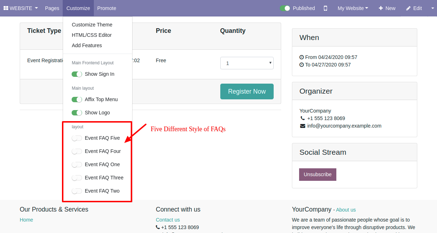Click the phone icon under Organizer
This screenshot has width=437, height=233.
click(303, 118)
